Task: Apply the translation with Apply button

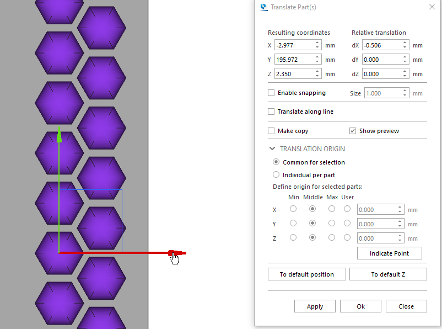Action: coord(315,306)
